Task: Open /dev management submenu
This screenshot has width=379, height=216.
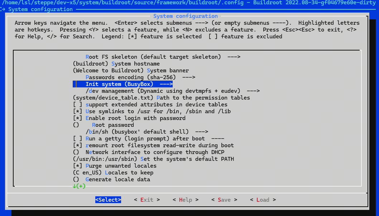Action: (173, 91)
